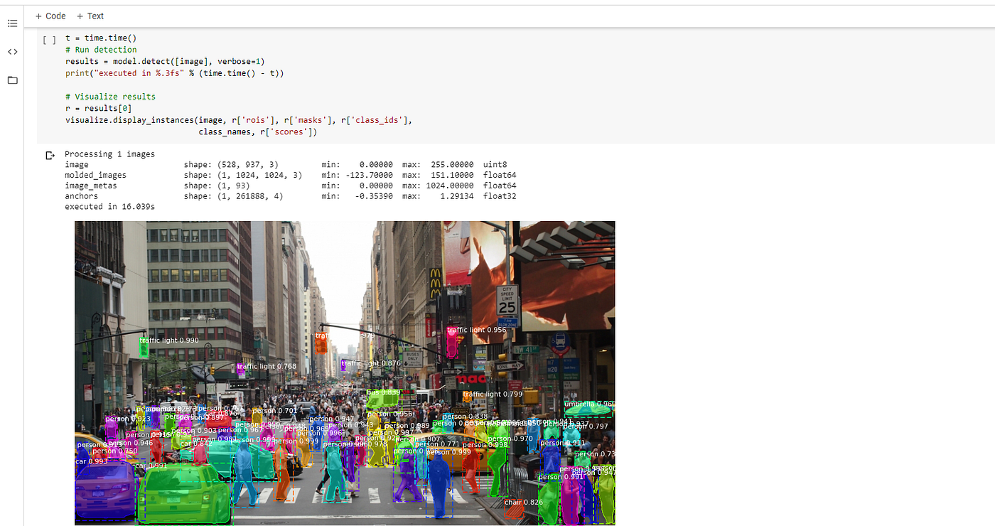Click the detection result street image
The width and height of the screenshot is (995, 526).
pos(344,372)
